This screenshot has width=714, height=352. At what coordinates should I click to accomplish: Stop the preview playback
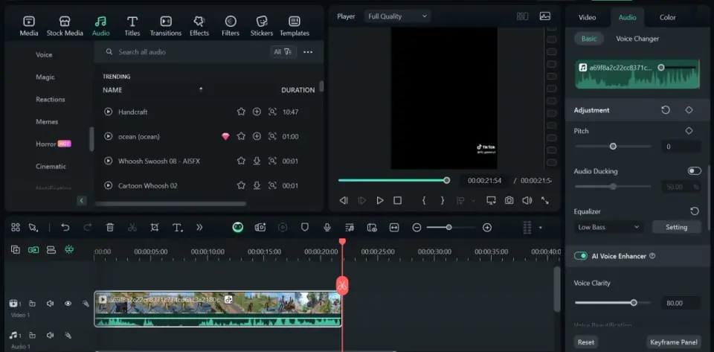(x=397, y=200)
